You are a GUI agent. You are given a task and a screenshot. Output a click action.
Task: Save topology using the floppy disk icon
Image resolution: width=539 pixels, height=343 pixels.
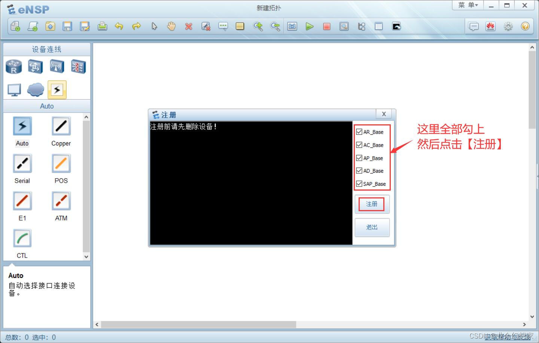click(x=67, y=26)
